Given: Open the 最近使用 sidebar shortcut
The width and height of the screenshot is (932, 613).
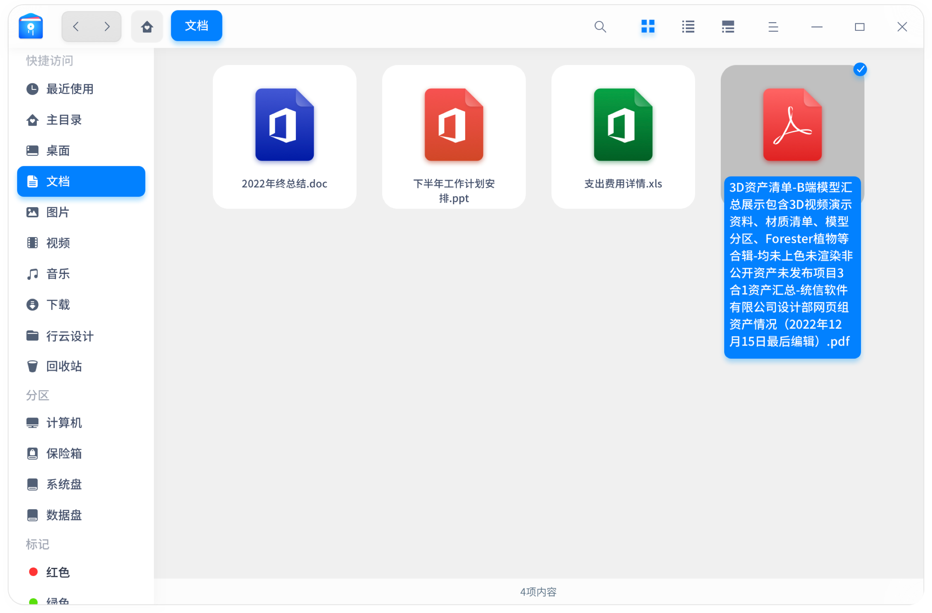Looking at the screenshot, I should [69, 89].
